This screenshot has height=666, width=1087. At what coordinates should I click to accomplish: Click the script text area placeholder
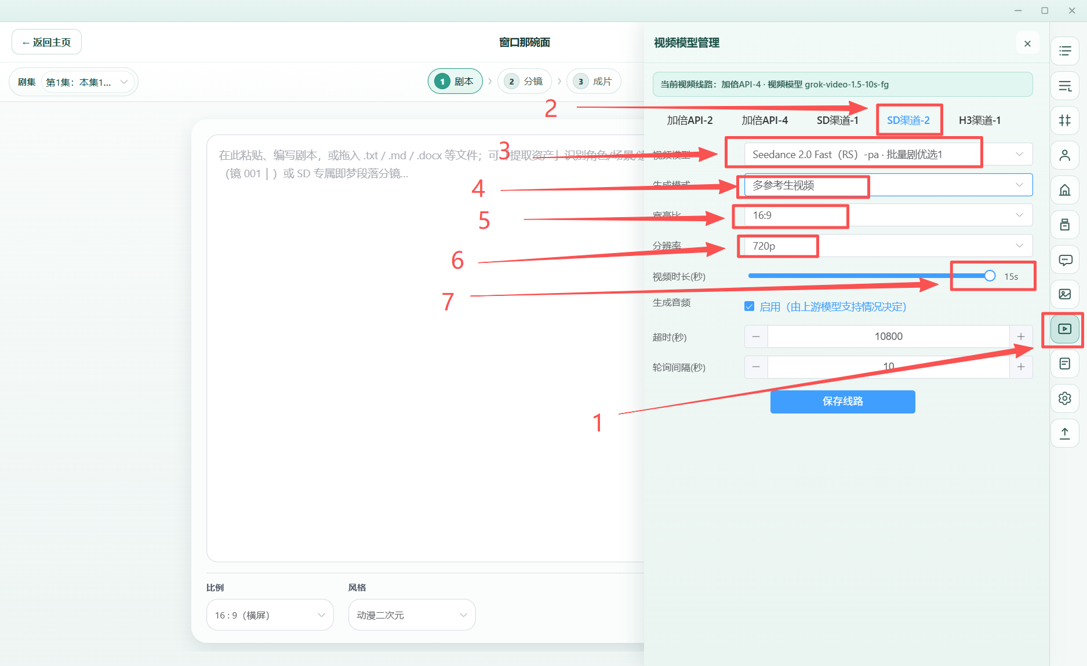(426, 349)
